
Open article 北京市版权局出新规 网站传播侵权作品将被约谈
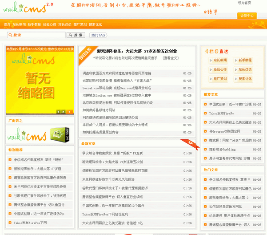[117, 103]
